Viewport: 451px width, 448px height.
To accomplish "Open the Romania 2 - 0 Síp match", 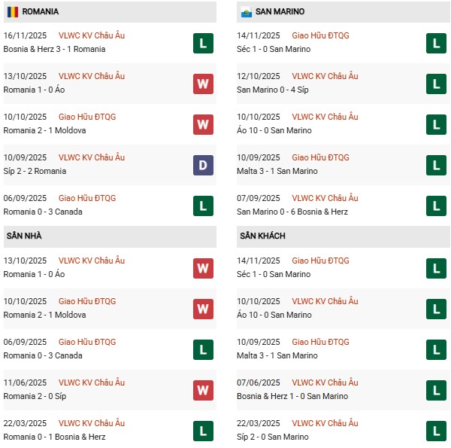I will [35, 396].
